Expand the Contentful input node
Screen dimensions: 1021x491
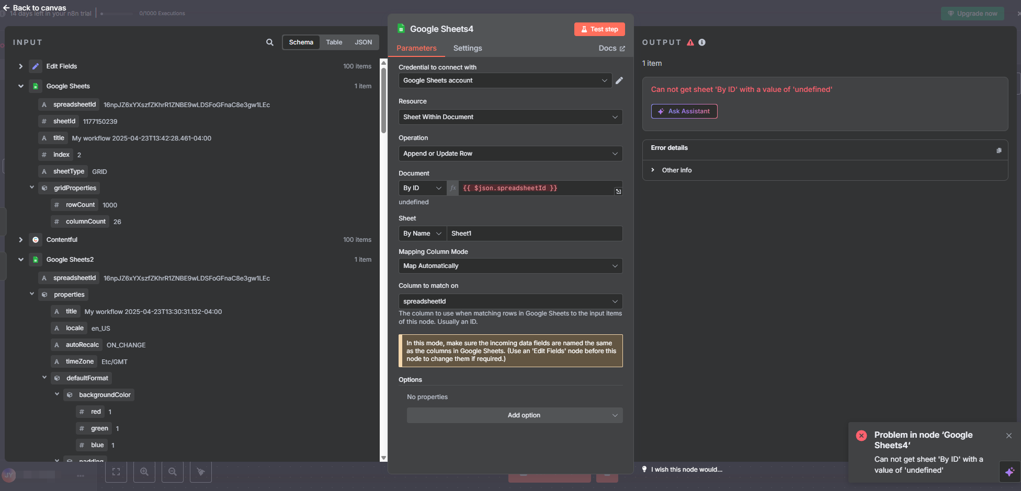(20, 240)
